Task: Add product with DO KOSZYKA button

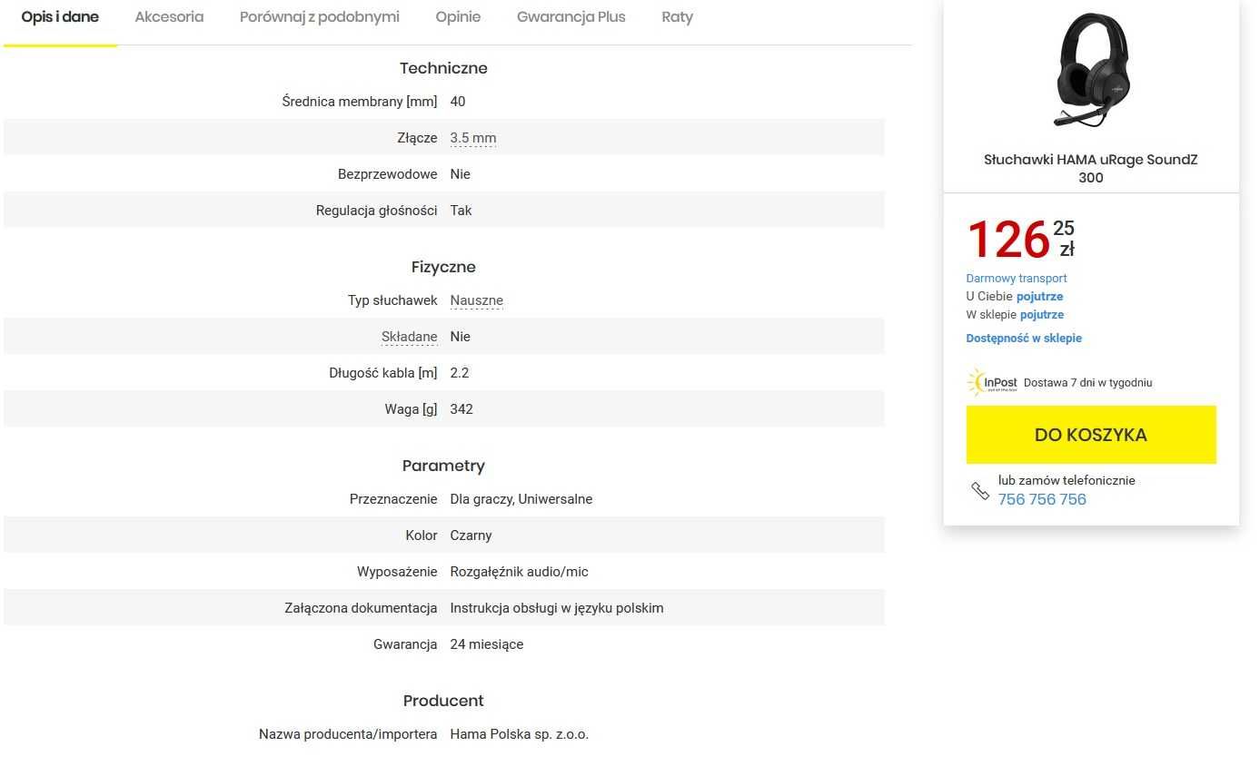Action: [x=1091, y=435]
